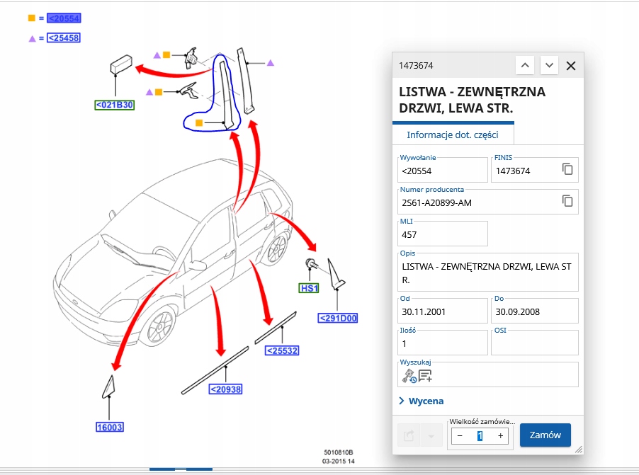Decrease order quantity with minus button
639x475 pixels.
(460, 436)
